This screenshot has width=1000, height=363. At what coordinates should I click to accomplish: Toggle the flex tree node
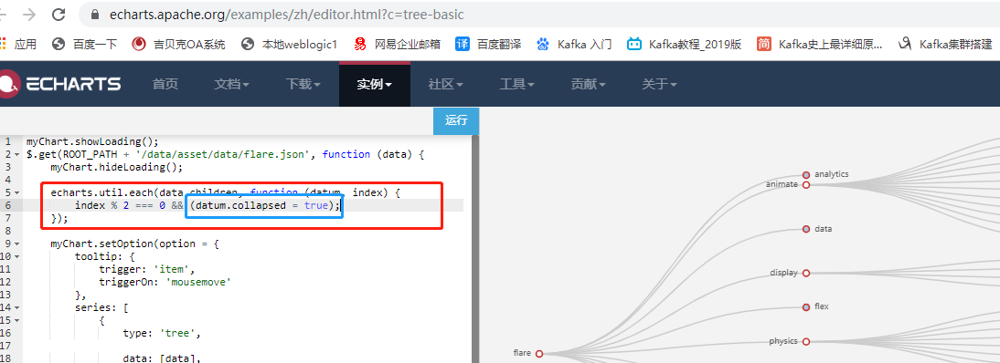[806, 307]
